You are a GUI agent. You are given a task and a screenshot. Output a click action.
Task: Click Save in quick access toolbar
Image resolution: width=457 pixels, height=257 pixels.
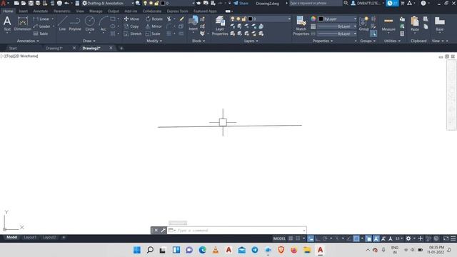click(31, 3)
